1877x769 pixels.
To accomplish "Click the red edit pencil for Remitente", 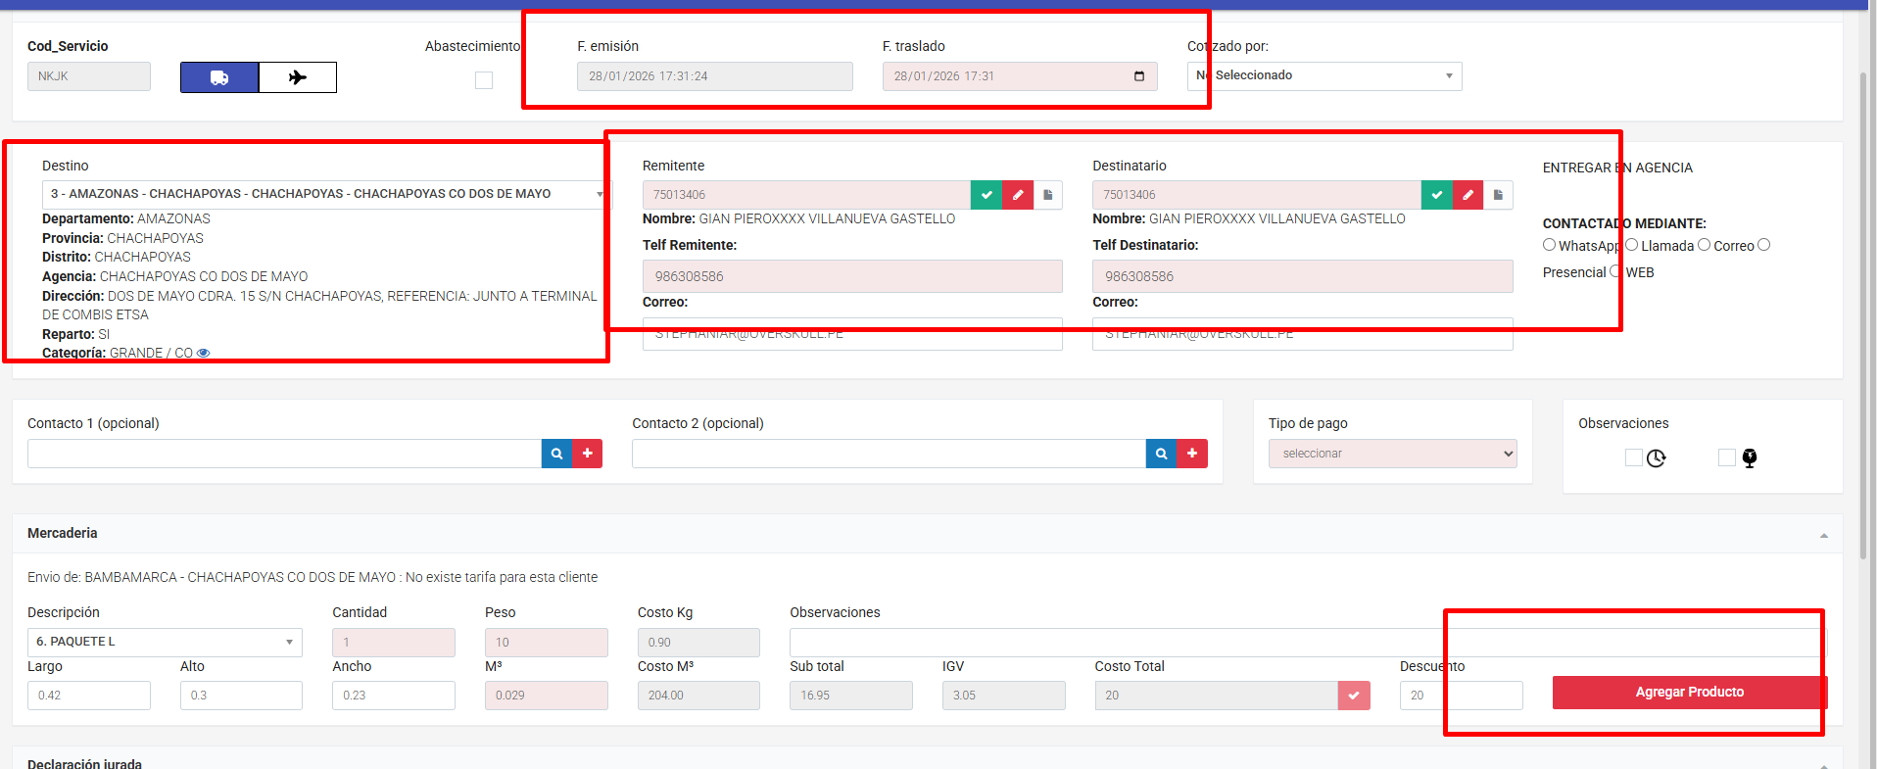I will pos(1018,195).
